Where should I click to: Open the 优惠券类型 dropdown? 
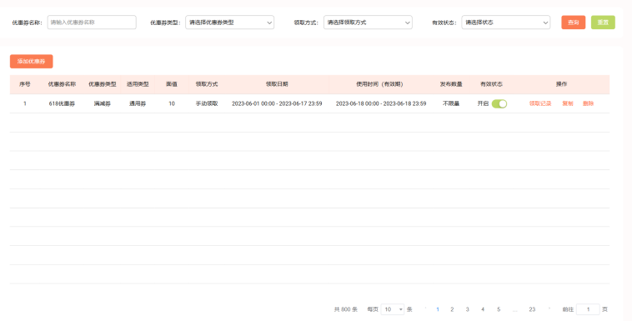(230, 23)
